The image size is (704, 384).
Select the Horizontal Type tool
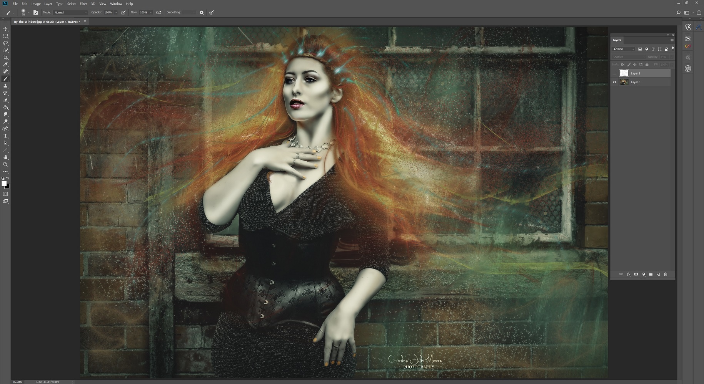tap(5, 136)
